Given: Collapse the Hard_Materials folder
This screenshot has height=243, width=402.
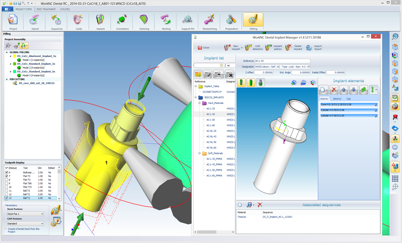Looking at the screenshot, I should [200, 103].
